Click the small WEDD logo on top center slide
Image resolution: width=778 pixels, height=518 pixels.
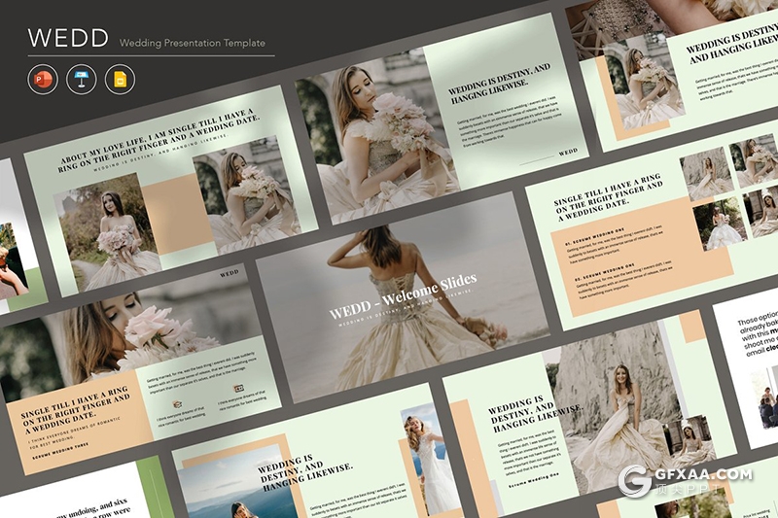coord(568,152)
